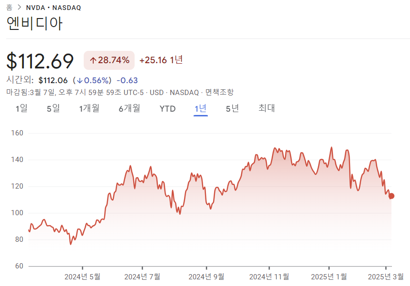This screenshot has width=410, height=286.
Task: Click the 28.74% gain badge
Action: click(x=109, y=60)
